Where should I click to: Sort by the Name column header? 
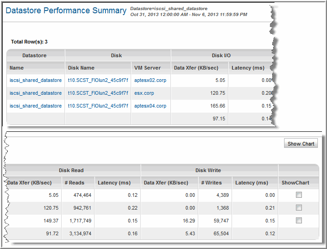16,68
